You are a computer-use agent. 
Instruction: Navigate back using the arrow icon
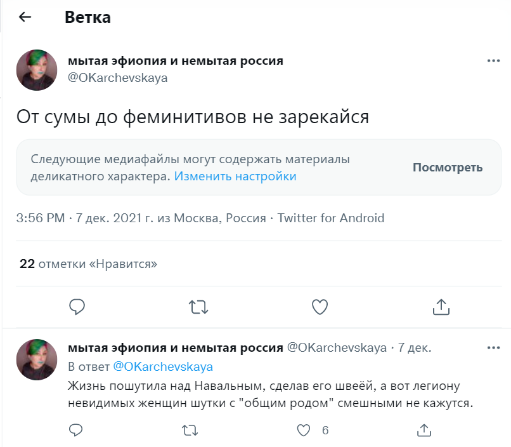[x=25, y=17]
